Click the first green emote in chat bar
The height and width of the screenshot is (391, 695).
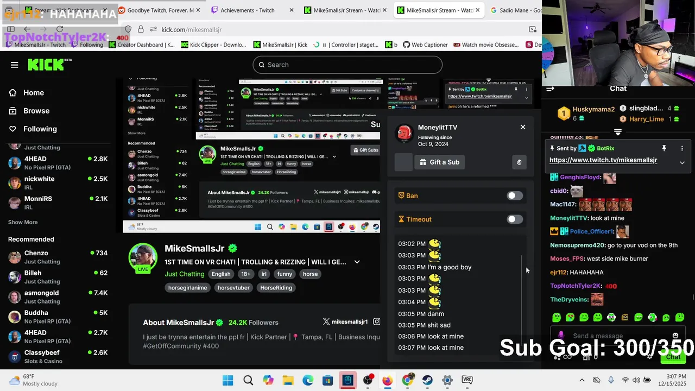click(x=557, y=317)
